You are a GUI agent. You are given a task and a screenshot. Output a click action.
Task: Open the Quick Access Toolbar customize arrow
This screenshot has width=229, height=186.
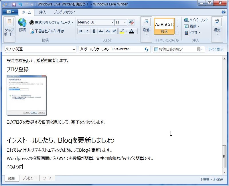(32, 5)
